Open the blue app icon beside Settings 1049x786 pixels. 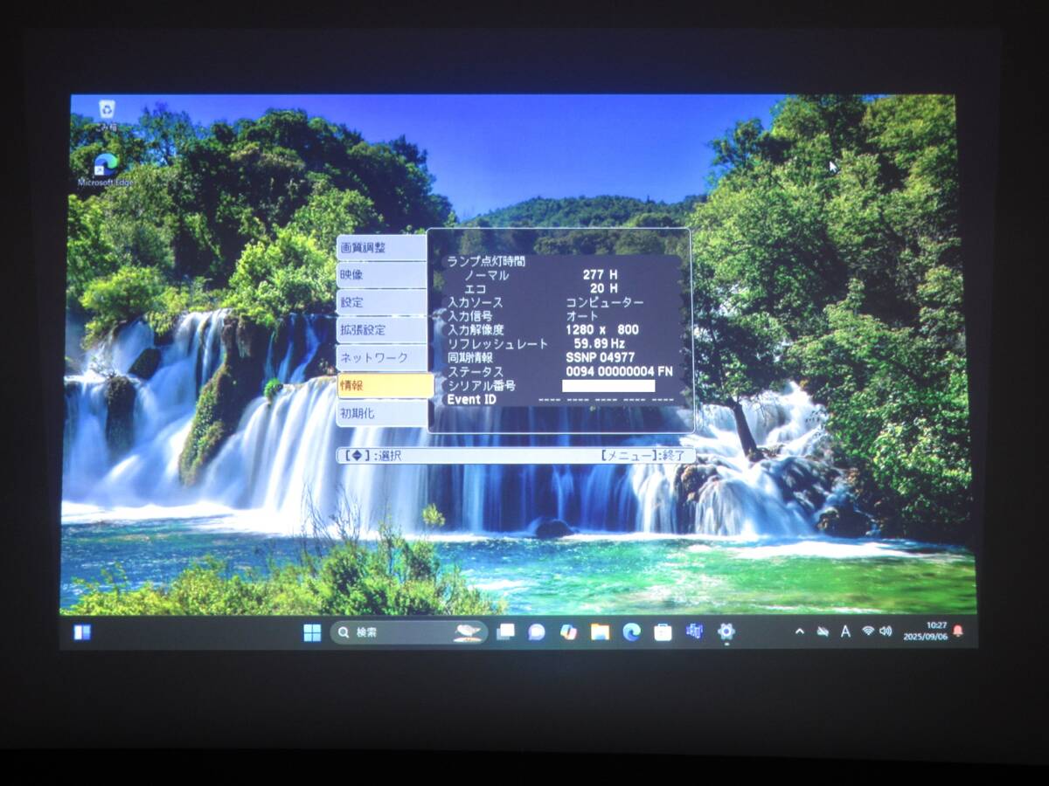(694, 631)
